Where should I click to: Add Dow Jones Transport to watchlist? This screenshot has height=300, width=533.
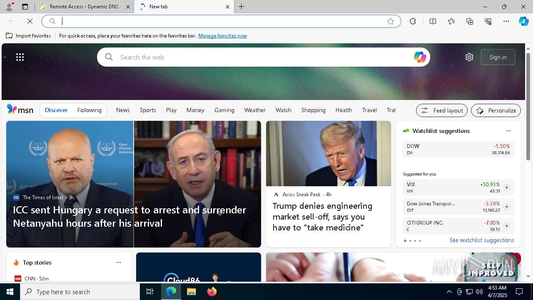[x=506, y=207]
